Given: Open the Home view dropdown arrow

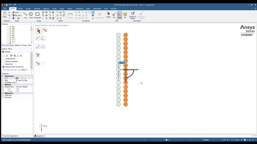Looking at the screenshot, I should coord(20,12).
